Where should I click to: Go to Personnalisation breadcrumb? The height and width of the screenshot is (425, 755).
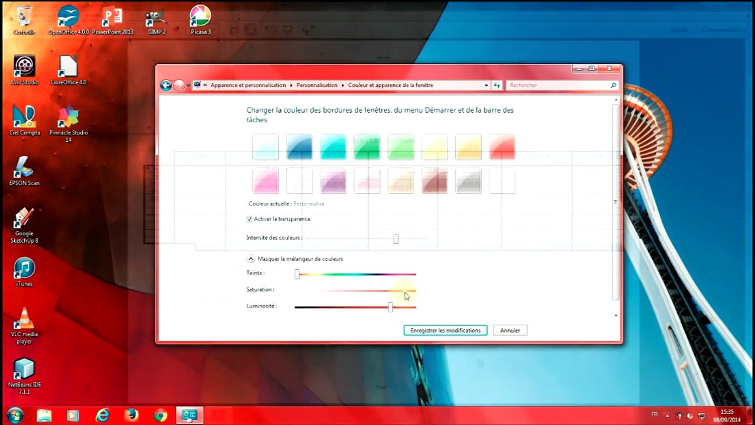[x=316, y=86]
